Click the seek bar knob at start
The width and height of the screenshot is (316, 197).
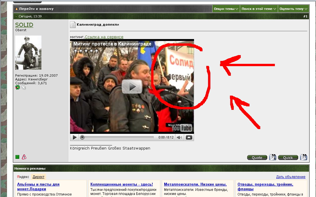[x=82, y=138]
